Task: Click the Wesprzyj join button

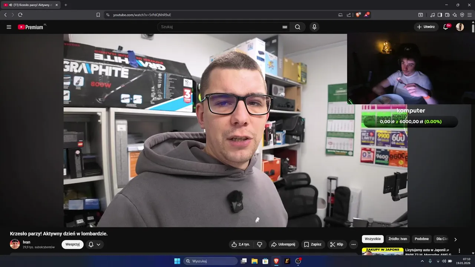Action: [72, 244]
